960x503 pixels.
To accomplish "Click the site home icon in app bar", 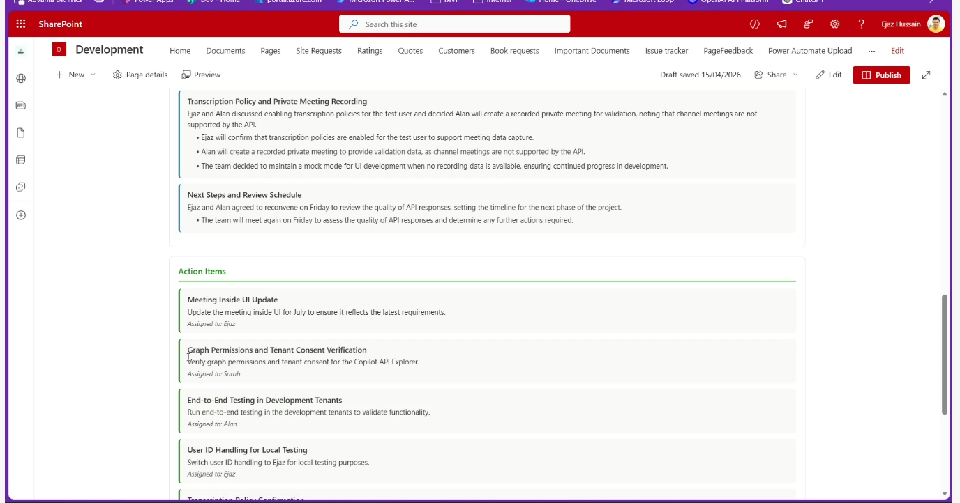I will click(x=21, y=51).
